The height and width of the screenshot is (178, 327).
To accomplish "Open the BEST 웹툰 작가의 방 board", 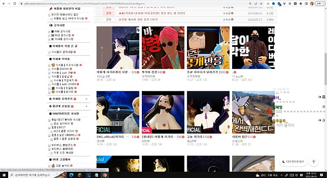I will [x=66, y=131].
